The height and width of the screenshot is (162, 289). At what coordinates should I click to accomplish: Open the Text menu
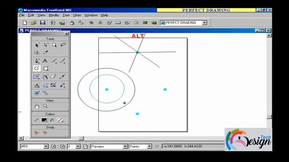(66, 15)
